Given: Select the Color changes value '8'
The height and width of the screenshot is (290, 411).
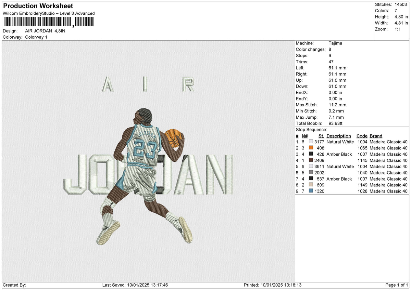Looking at the screenshot, I should [330, 49].
